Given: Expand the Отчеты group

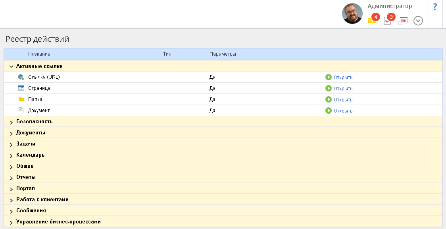Looking at the screenshot, I should point(12,178).
